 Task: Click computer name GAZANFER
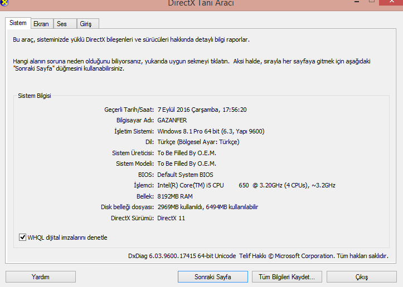172,120
